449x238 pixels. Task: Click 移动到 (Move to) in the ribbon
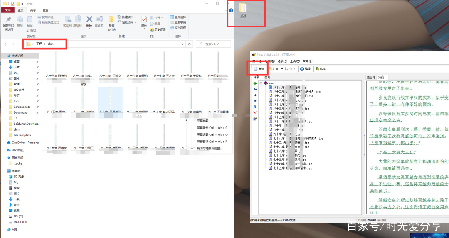(68, 22)
